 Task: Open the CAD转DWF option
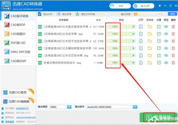[x=18, y=61]
